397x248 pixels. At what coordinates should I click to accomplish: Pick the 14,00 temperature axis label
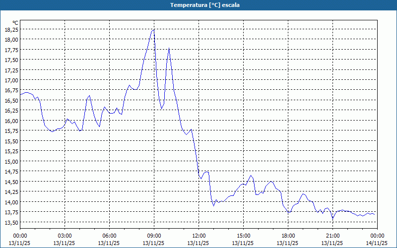pyautogui.click(x=11, y=202)
